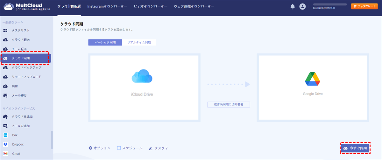Choose Google Drive destination box
Image resolution: width=382 pixels, height=160 pixels.
click(313, 87)
